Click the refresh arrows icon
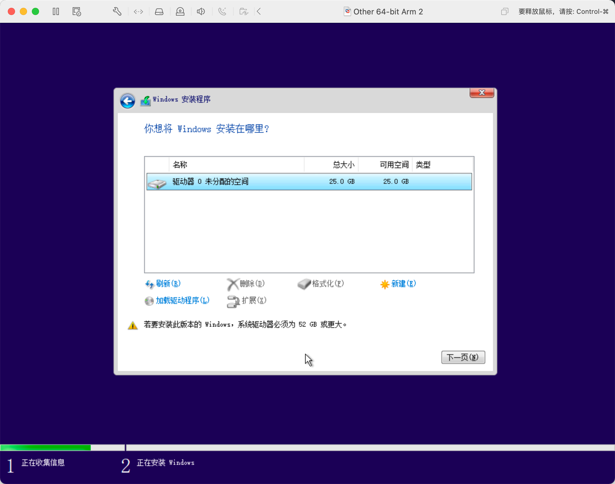 click(150, 284)
